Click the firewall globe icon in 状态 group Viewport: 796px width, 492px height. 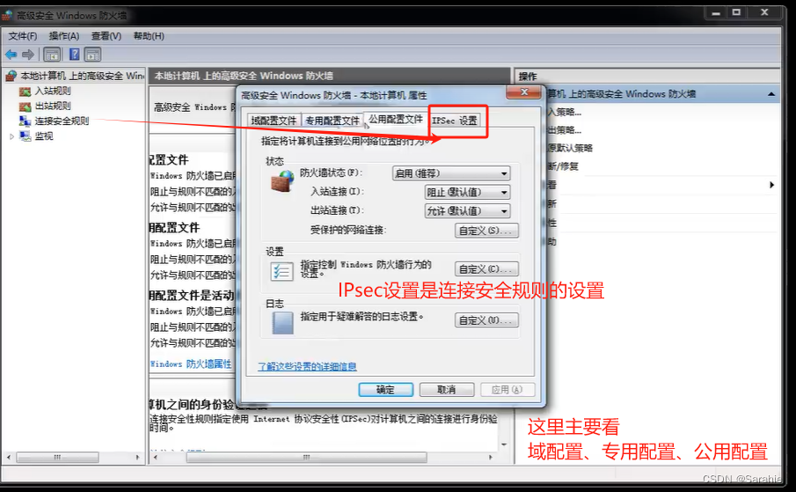[282, 180]
